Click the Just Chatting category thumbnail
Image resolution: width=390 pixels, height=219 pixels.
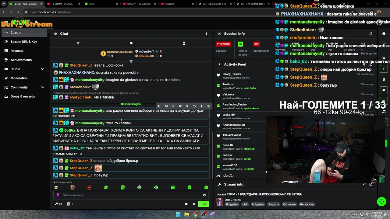point(219,202)
